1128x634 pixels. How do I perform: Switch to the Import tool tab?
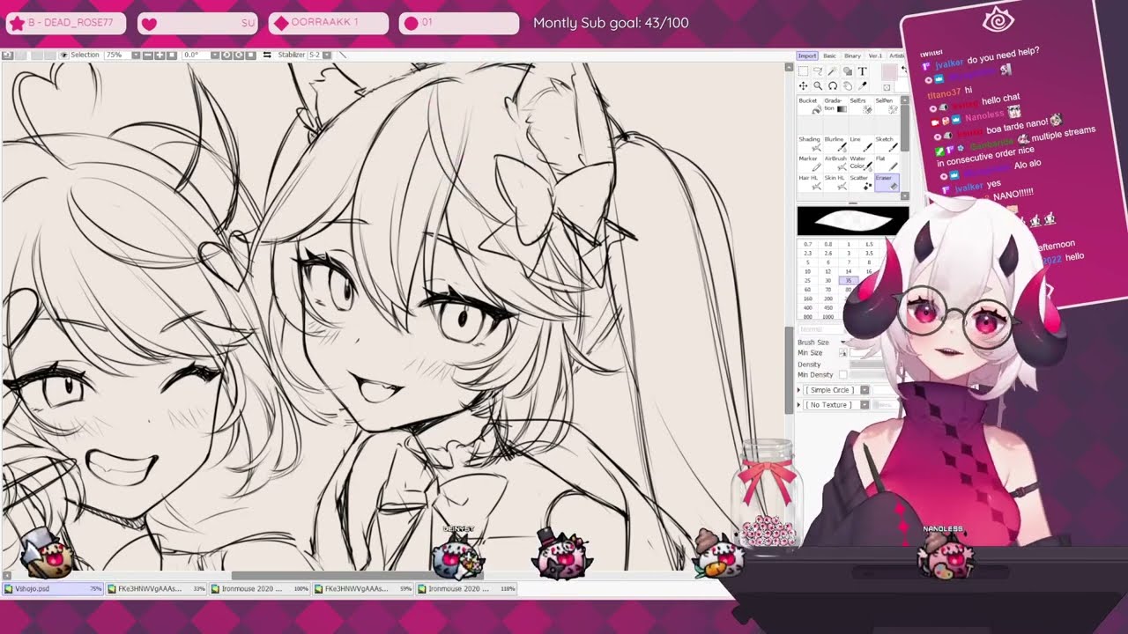[x=807, y=56]
